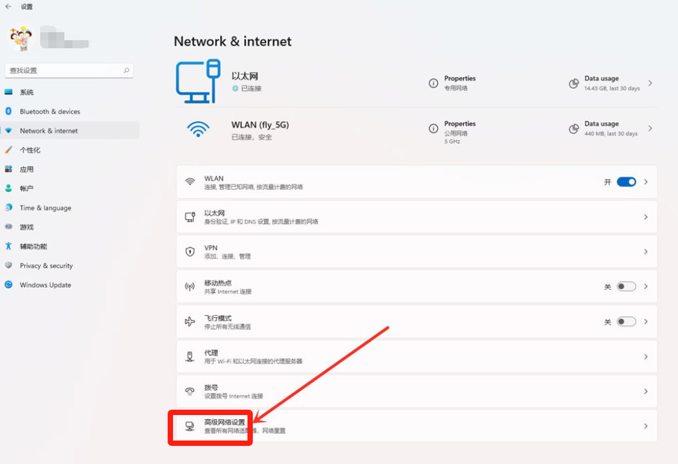Image resolution: width=678 pixels, height=464 pixels.
Task: Open the user profile avatar
Action: [x=21, y=38]
